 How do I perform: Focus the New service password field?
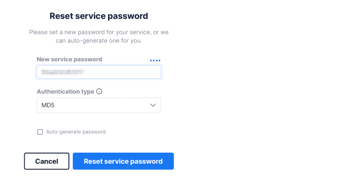[99, 72]
